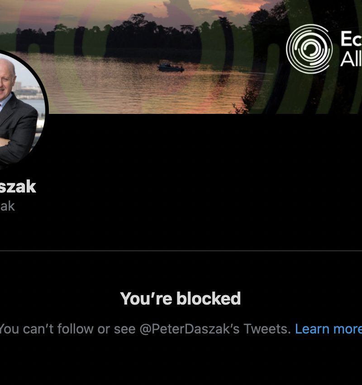This screenshot has height=385, width=362.
Task: Select the bold display name ending in szak
Action: click(18, 187)
